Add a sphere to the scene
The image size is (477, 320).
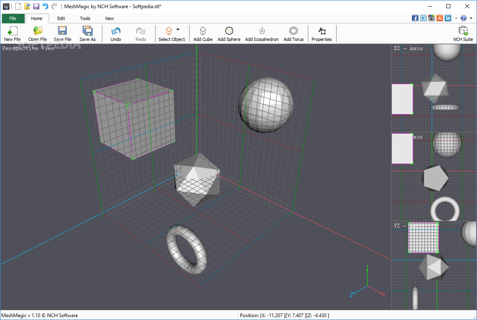tap(229, 34)
